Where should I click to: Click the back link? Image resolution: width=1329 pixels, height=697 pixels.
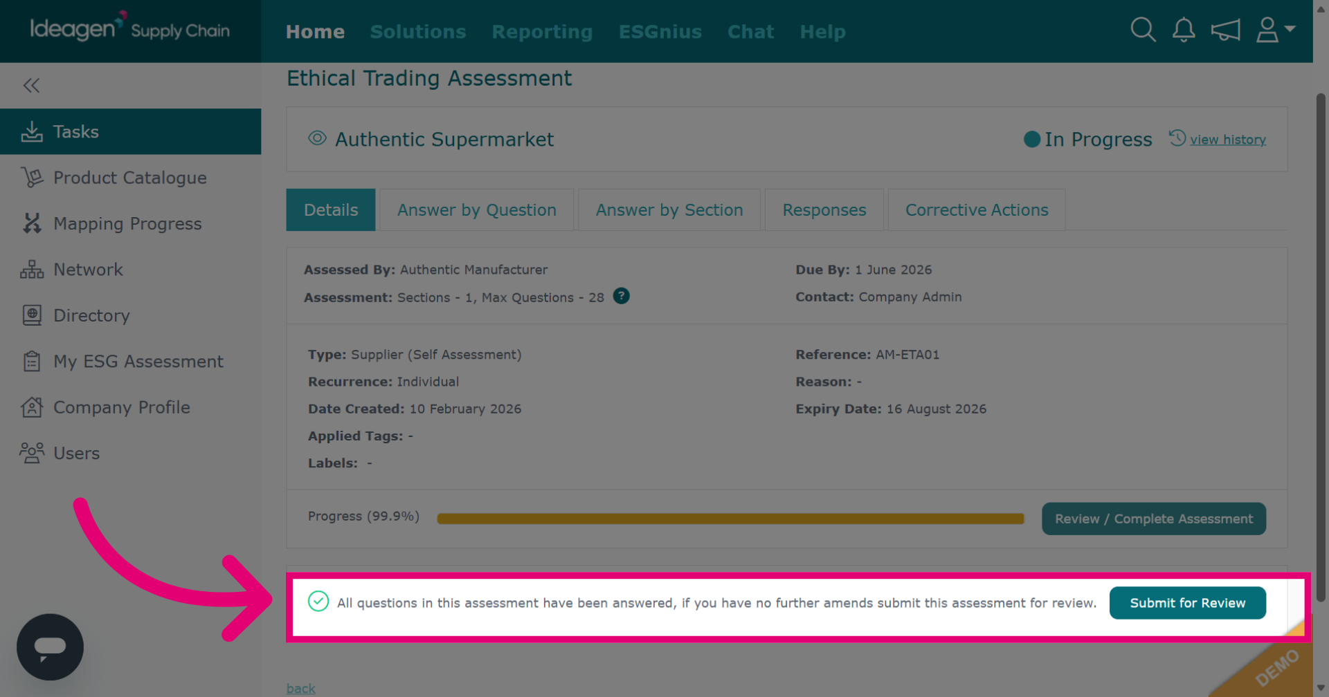click(301, 688)
